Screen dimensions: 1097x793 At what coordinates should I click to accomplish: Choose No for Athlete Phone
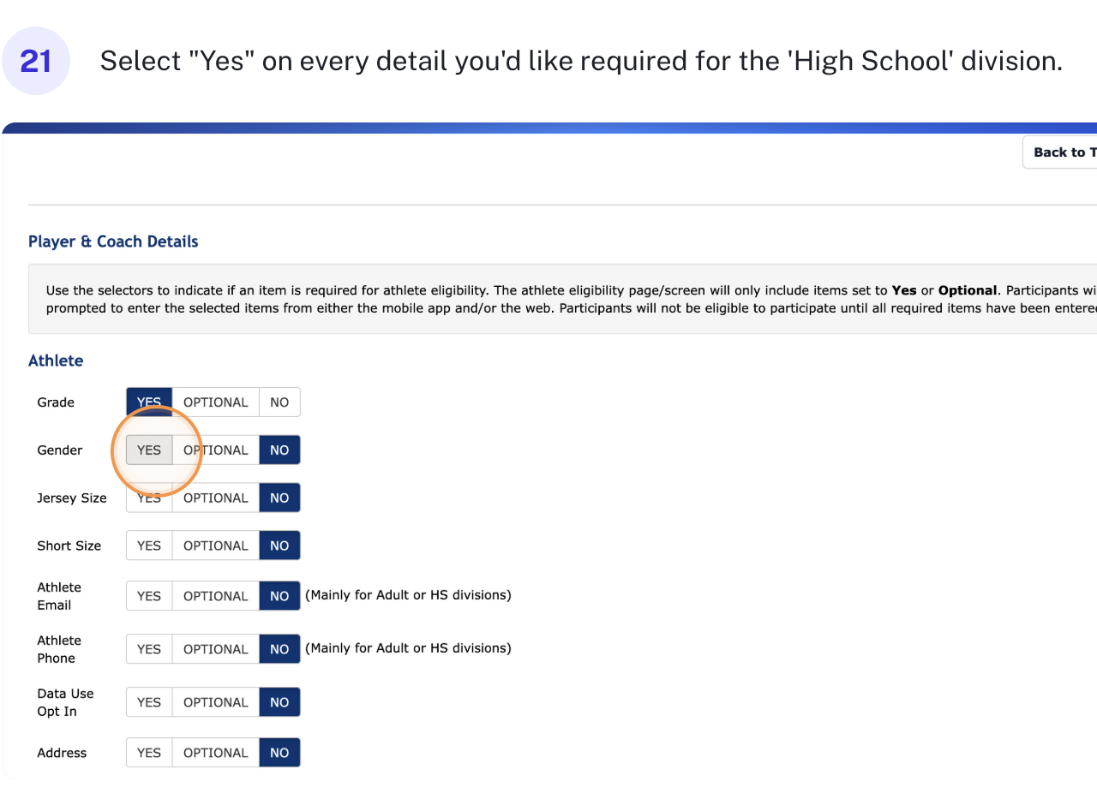pos(279,649)
